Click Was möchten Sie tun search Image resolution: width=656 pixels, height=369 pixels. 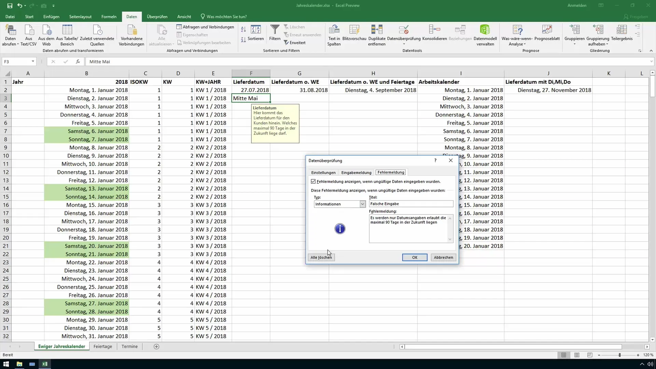click(x=223, y=17)
